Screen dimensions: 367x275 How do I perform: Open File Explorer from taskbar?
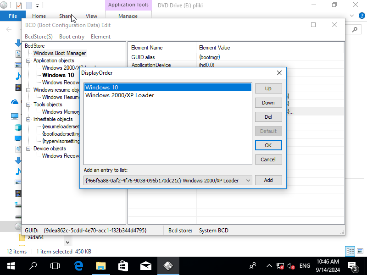click(x=101, y=266)
